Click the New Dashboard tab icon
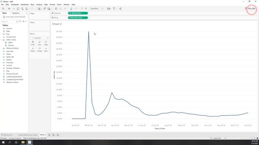Viewport: 259px width, 145px height. point(53,135)
